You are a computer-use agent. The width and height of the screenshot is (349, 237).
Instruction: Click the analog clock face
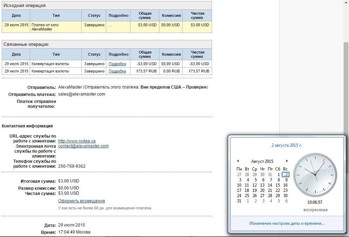click(315, 175)
